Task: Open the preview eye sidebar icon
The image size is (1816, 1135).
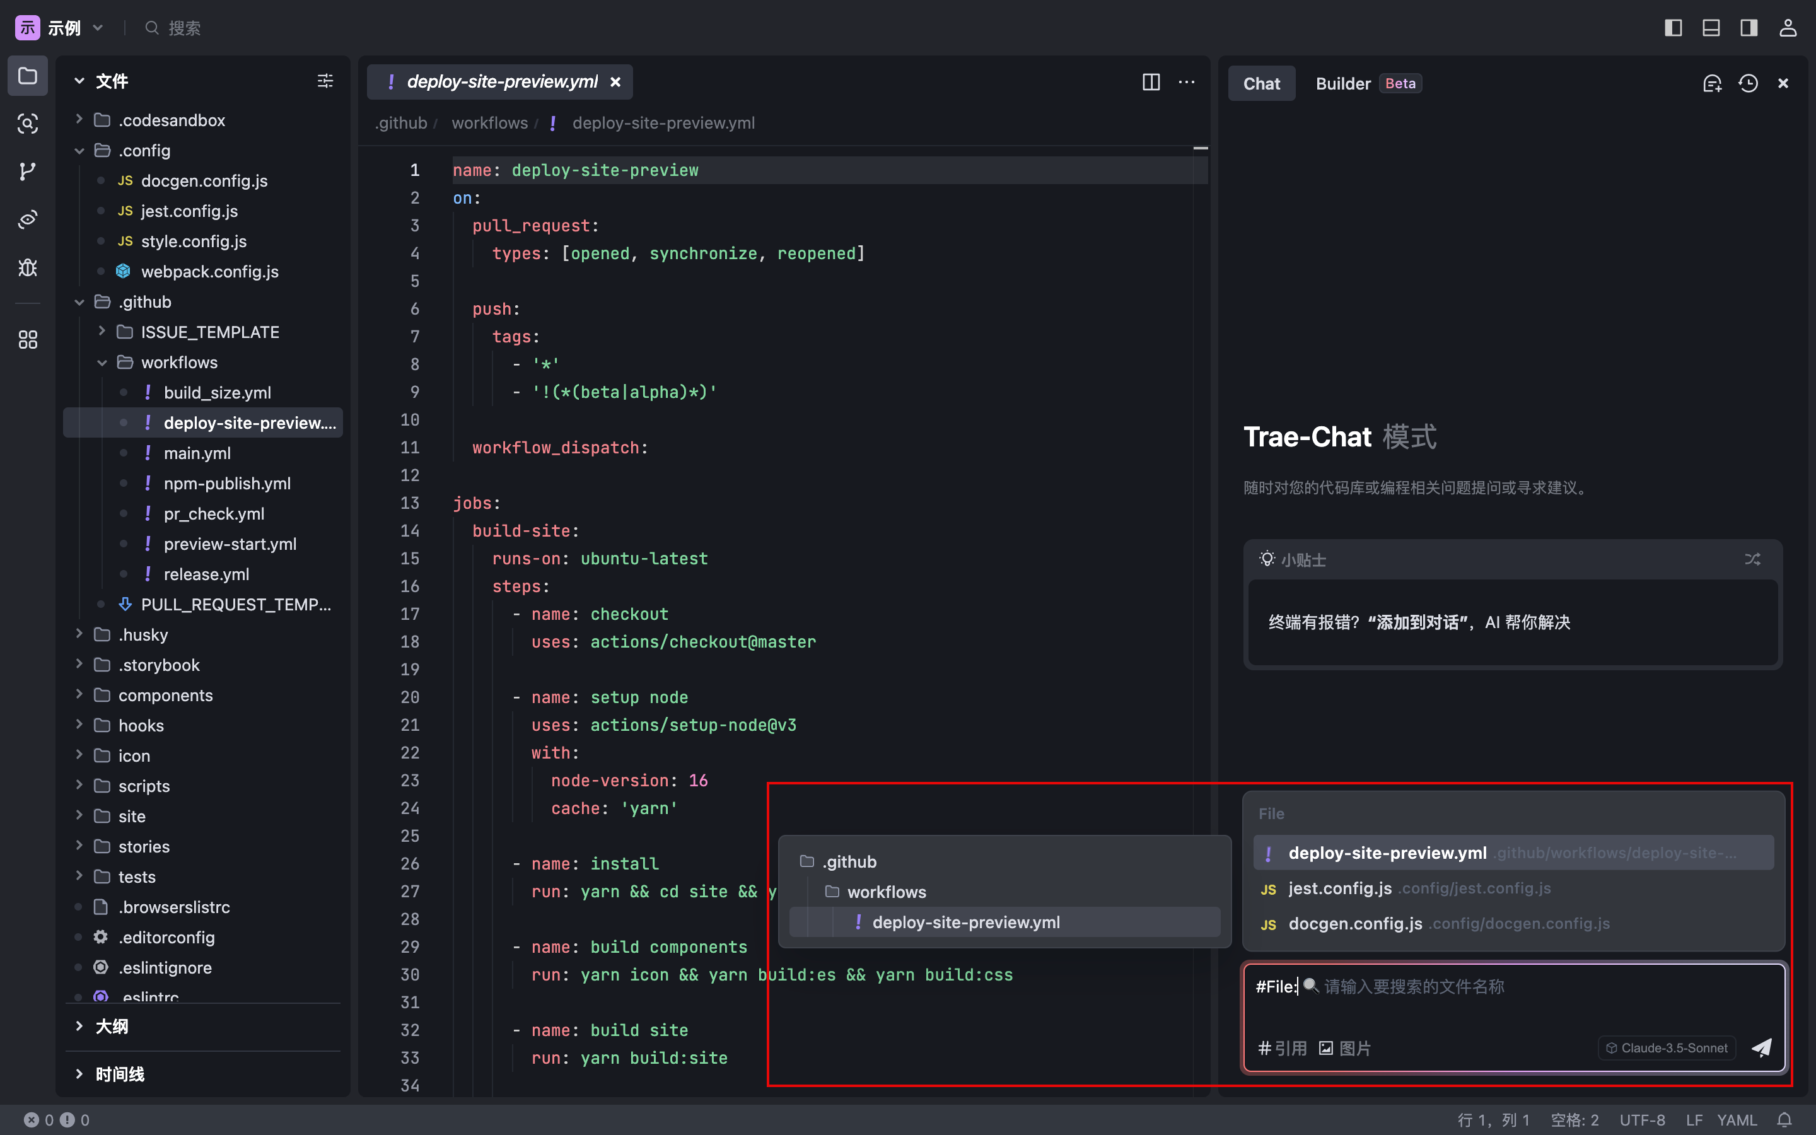Action: [28, 219]
